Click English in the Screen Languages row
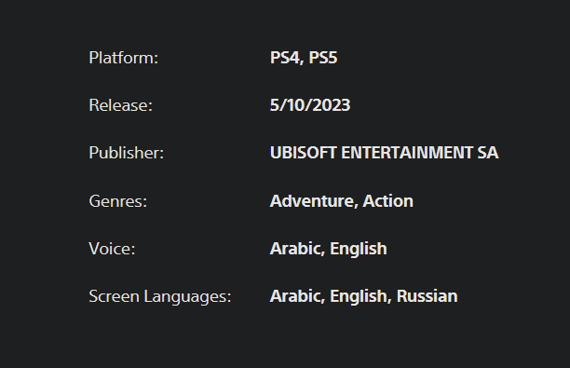This screenshot has height=368, width=570. pyautogui.click(x=359, y=296)
